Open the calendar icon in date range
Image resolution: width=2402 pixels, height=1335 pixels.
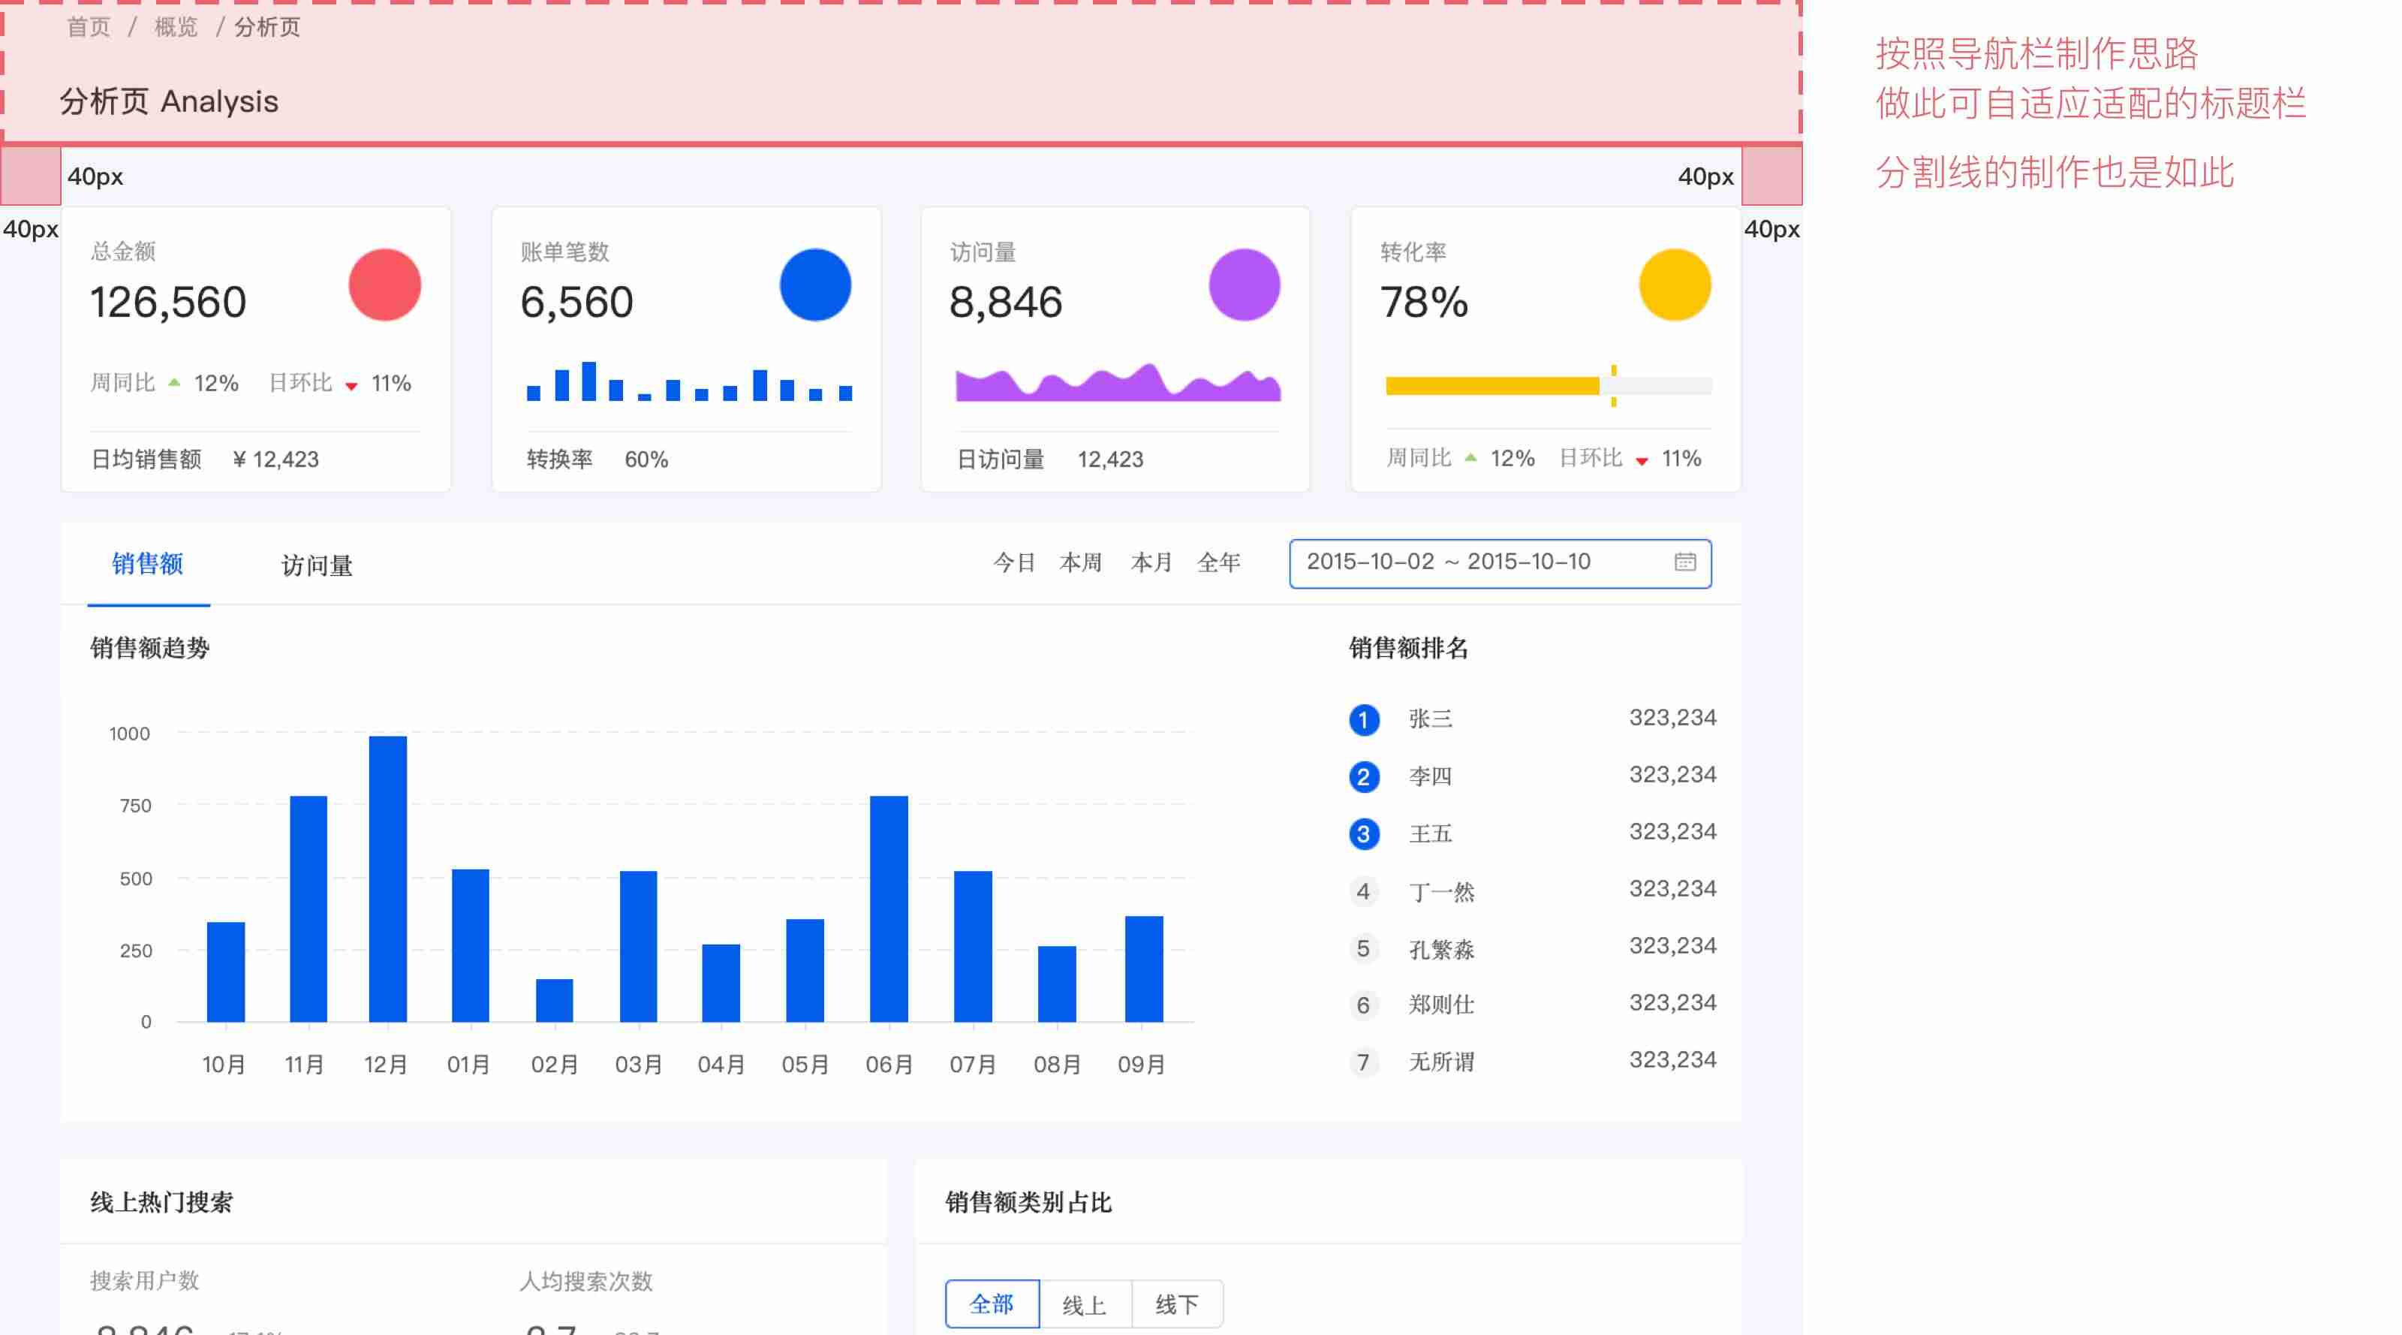[1684, 562]
